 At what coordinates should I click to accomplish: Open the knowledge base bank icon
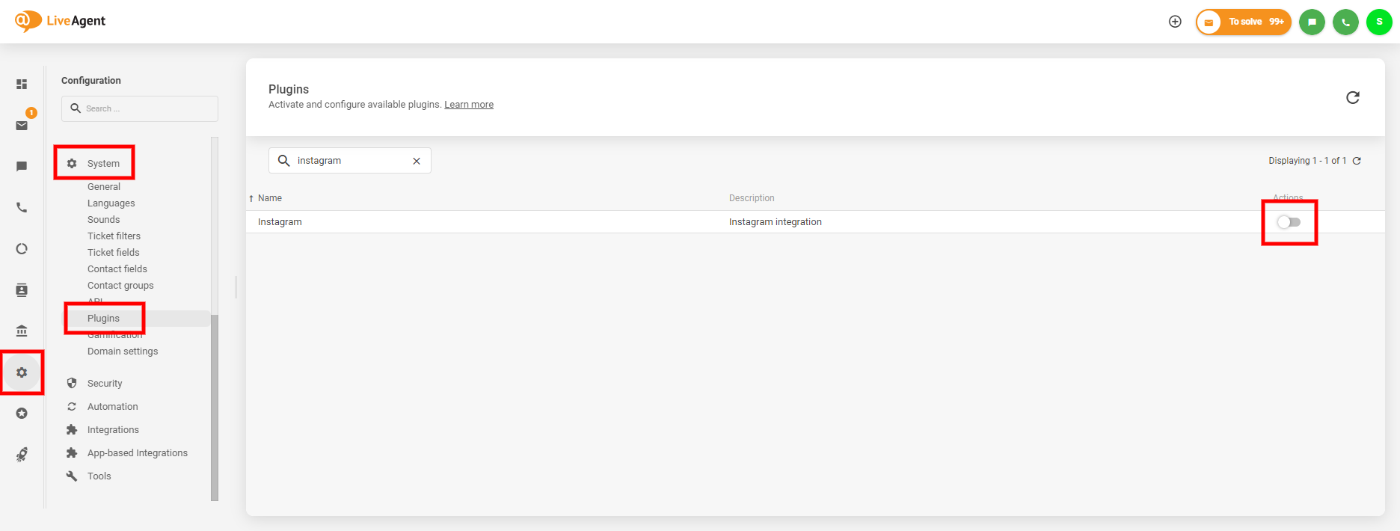[22, 331]
